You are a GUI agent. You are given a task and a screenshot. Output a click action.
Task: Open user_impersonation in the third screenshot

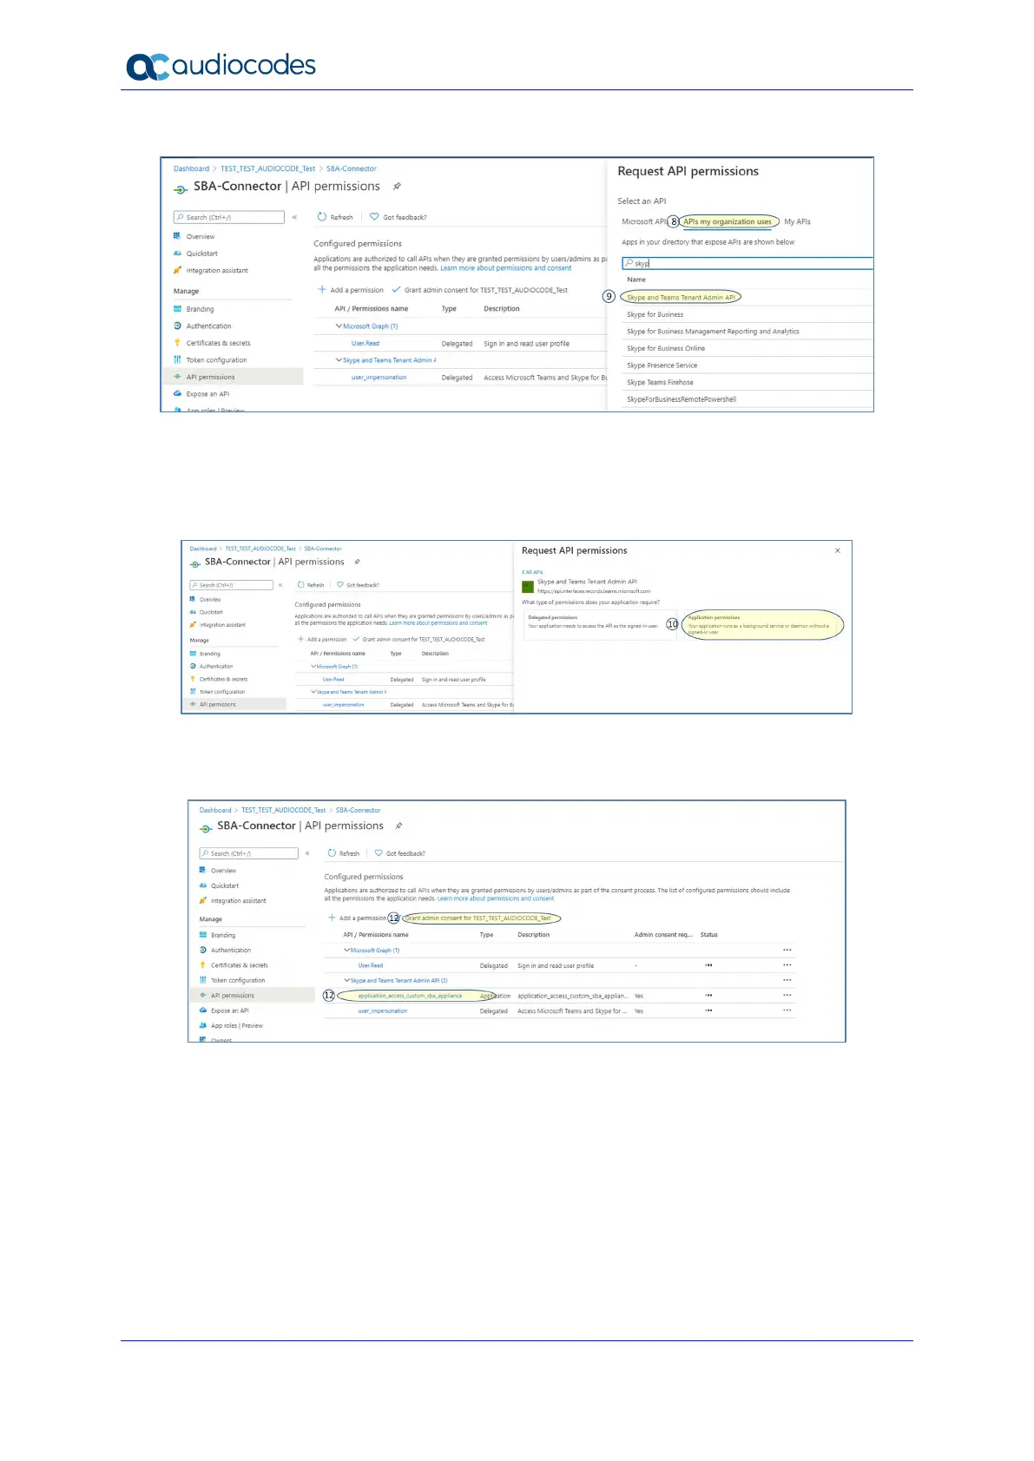pyautogui.click(x=383, y=1010)
